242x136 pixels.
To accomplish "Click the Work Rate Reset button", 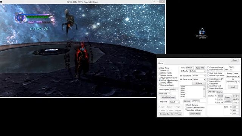I will coord(168,97).
